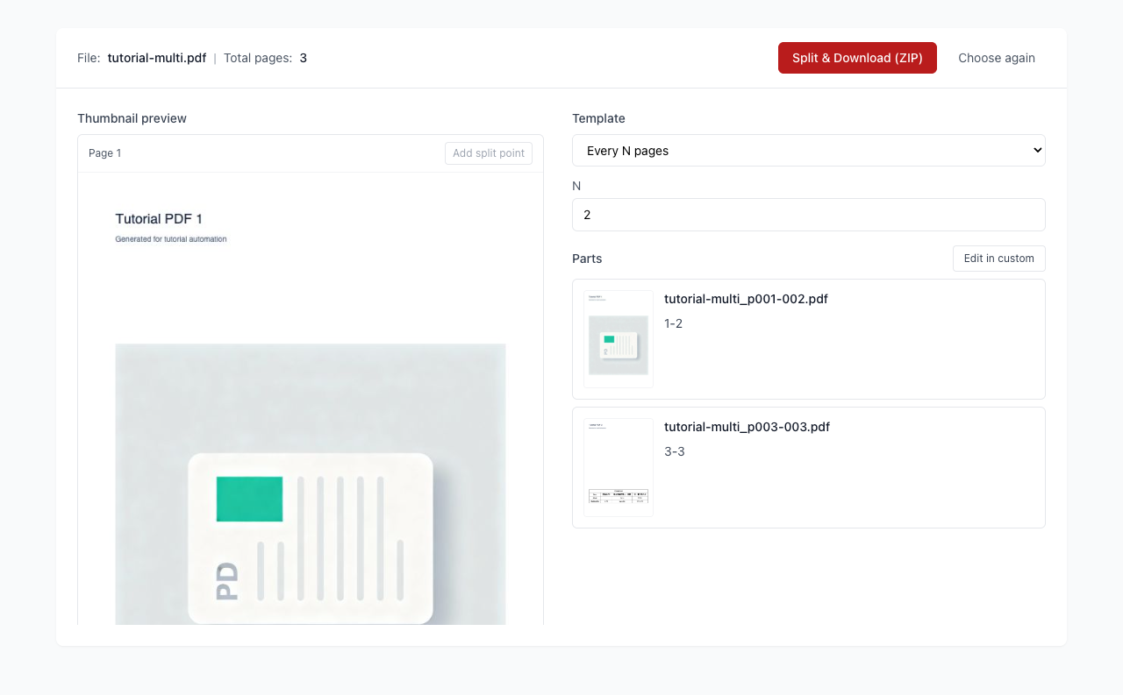The height and width of the screenshot is (695, 1123).
Task: Click the Split & Download (ZIP) button
Action: tap(857, 58)
